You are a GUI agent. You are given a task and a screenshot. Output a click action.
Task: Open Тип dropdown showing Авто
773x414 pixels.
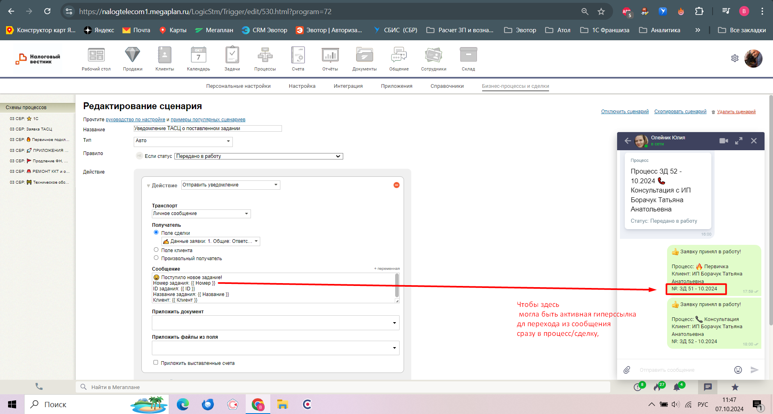pyautogui.click(x=183, y=141)
